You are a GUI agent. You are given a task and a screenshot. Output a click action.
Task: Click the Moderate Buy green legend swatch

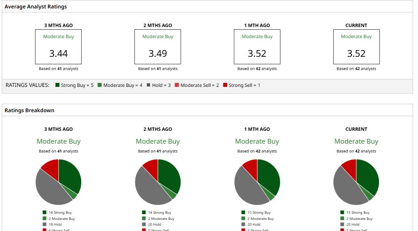coord(100,85)
